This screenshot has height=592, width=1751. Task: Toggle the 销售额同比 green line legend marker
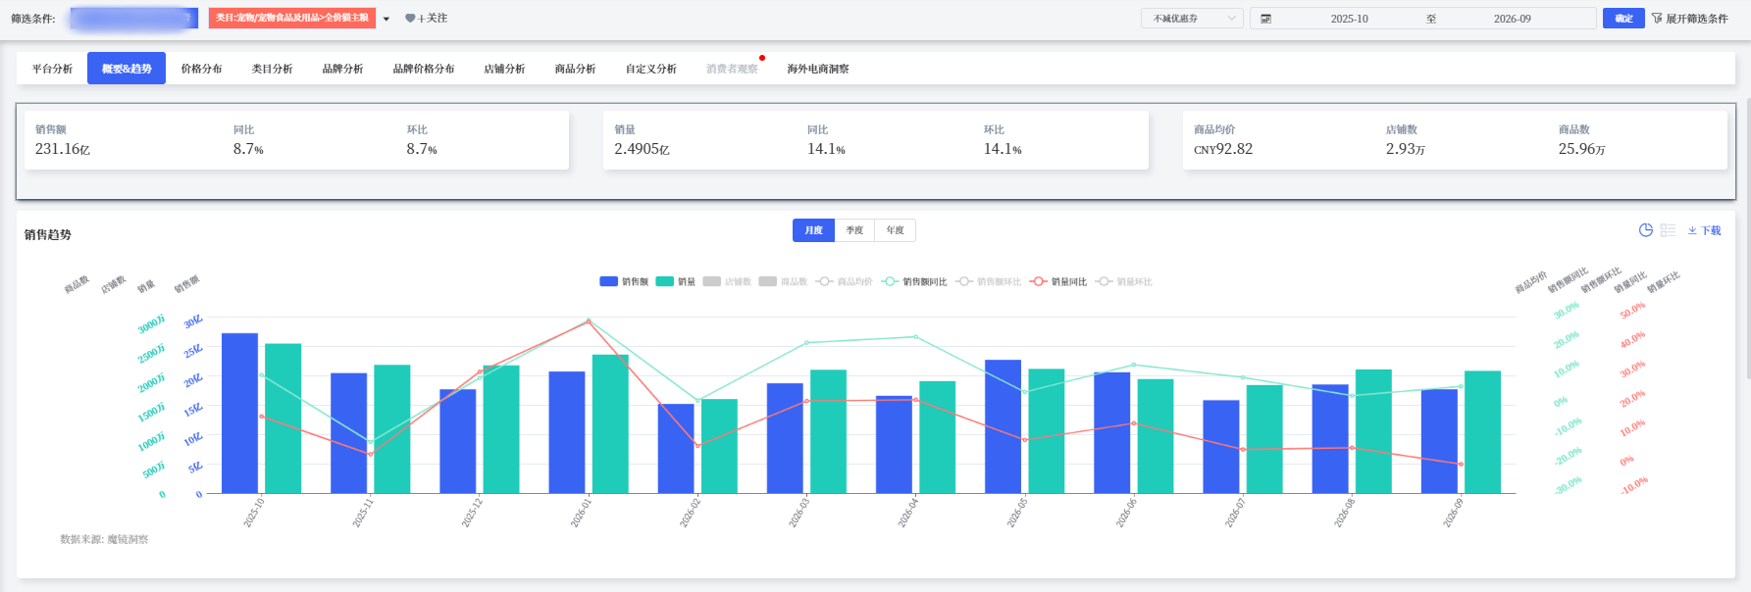[890, 281]
